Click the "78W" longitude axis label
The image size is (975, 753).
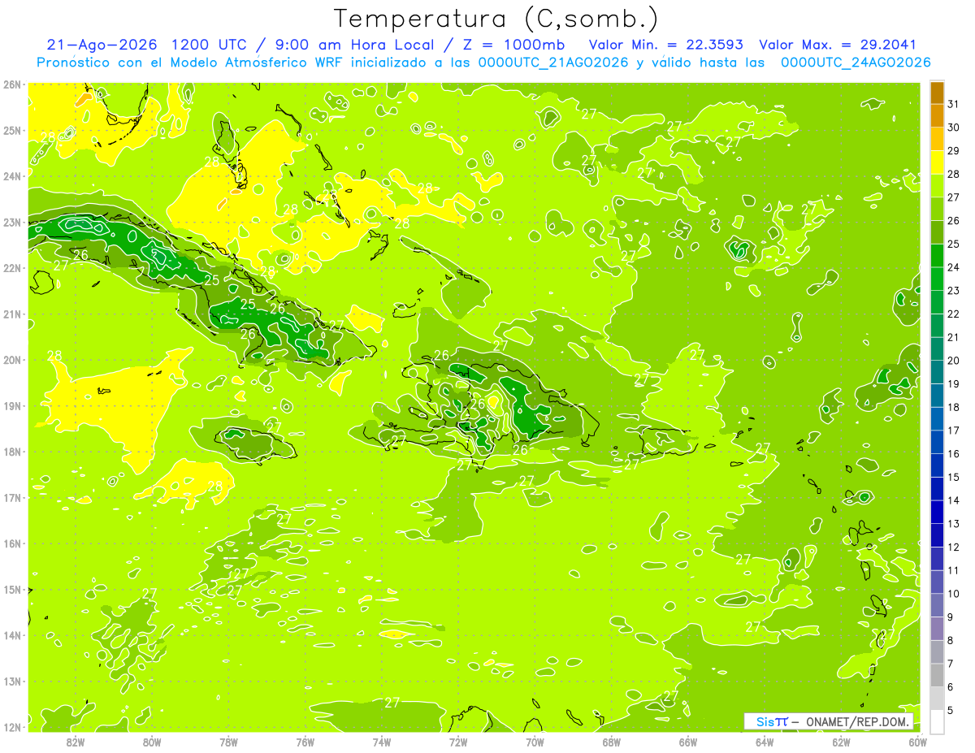(228, 742)
